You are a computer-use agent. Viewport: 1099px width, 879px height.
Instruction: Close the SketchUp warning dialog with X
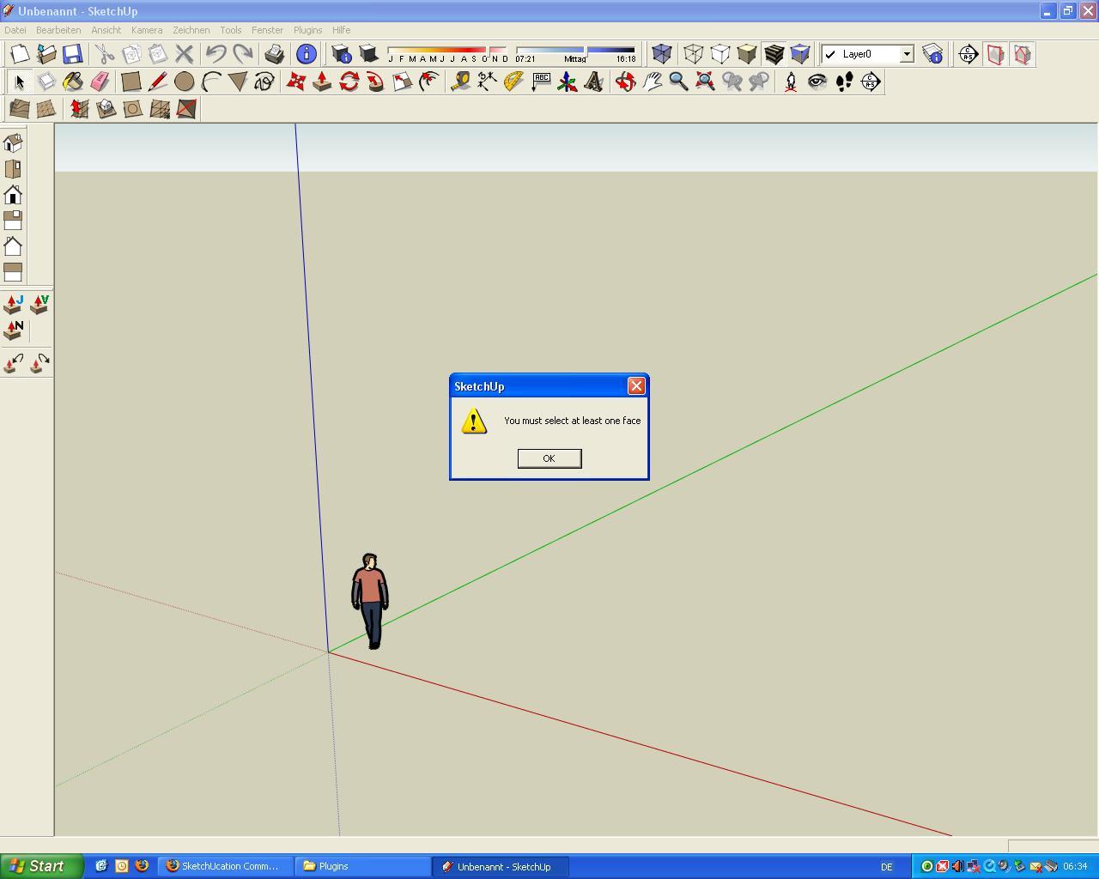pyautogui.click(x=636, y=386)
